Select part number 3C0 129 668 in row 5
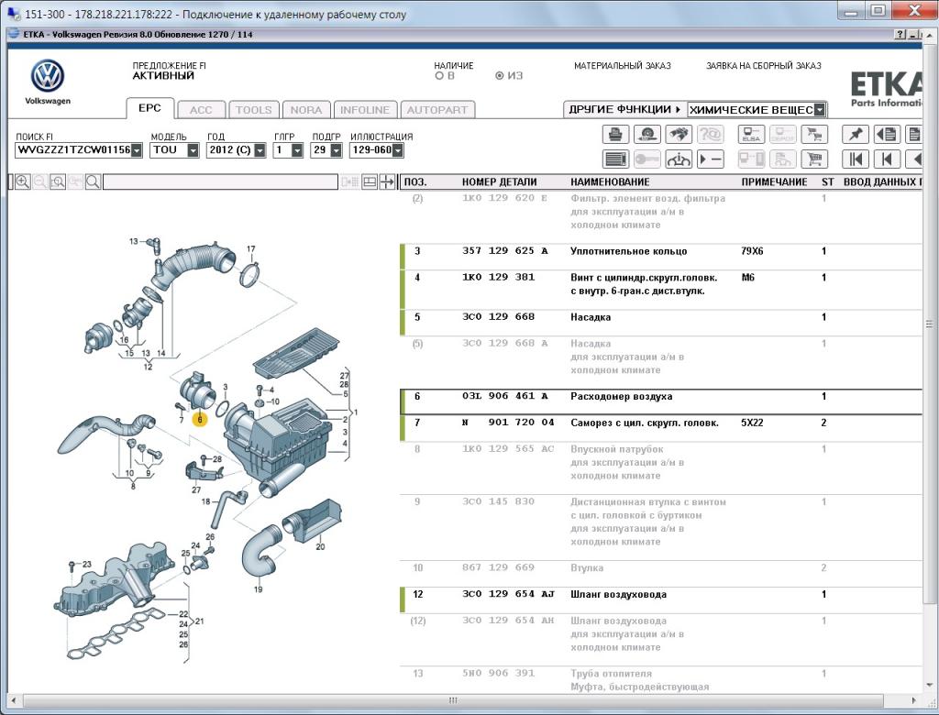This screenshot has width=939, height=715. tap(498, 317)
